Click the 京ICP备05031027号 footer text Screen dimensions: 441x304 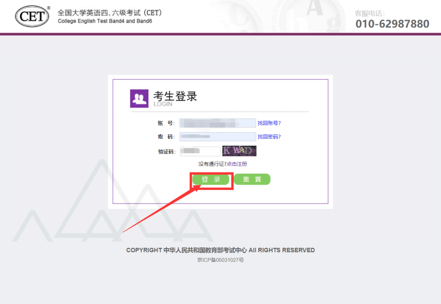point(220,260)
